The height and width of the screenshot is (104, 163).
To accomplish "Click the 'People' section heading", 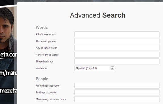I will coord(42,79).
